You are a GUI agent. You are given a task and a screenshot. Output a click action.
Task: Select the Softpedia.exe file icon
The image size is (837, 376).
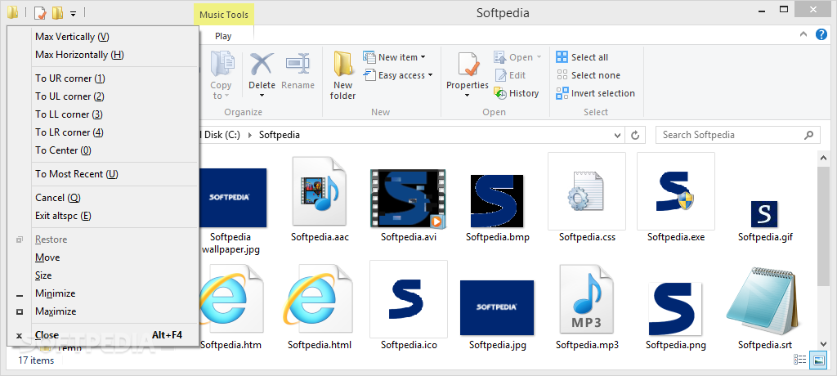(x=675, y=192)
